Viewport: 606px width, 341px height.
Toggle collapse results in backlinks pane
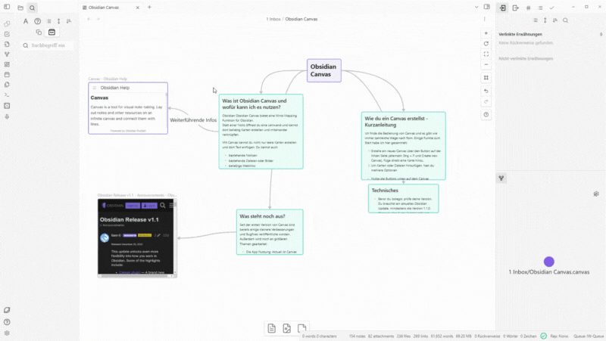536,20
